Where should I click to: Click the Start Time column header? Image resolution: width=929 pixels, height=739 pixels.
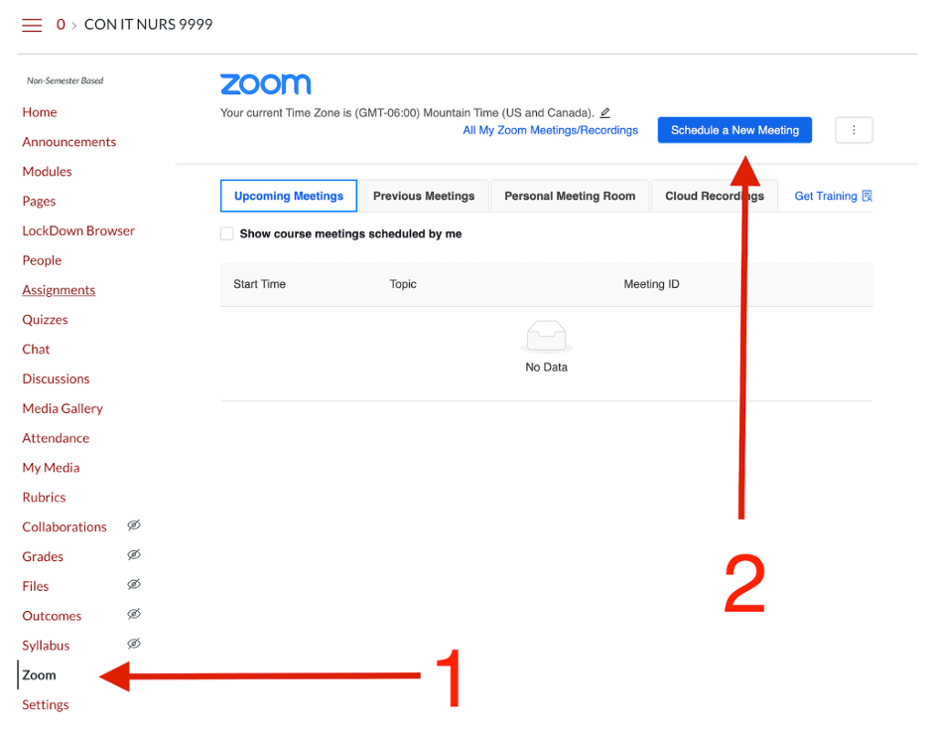pyautogui.click(x=259, y=284)
